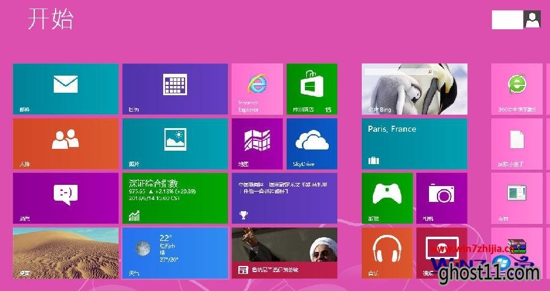Launch the 360 browser tile
Viewport: 550px width, 291px height.
pos(517,89)
